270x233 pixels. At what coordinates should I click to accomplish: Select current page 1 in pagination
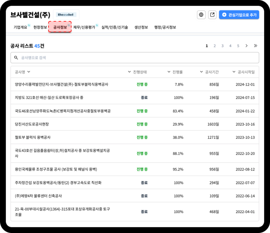click(x=207, y=46)
